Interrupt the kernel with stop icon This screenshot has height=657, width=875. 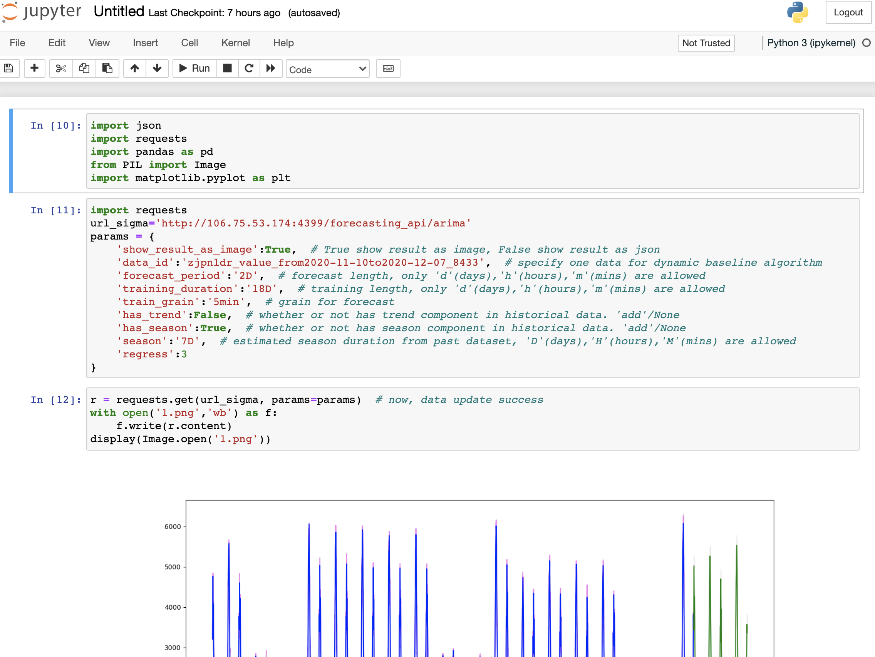coord(228,69)
